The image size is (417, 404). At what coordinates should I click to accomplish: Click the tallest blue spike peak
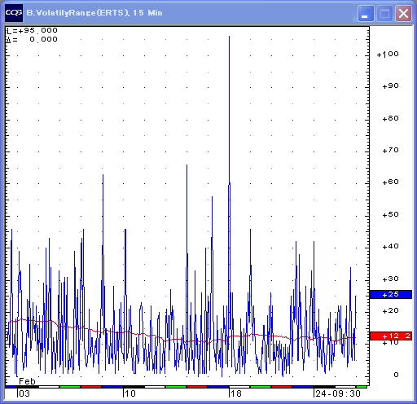229,37
